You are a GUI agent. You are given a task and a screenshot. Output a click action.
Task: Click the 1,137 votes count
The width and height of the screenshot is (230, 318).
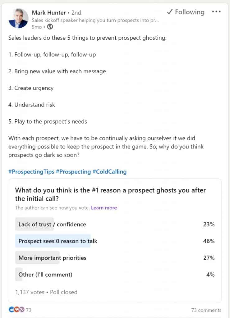[30, 292]
